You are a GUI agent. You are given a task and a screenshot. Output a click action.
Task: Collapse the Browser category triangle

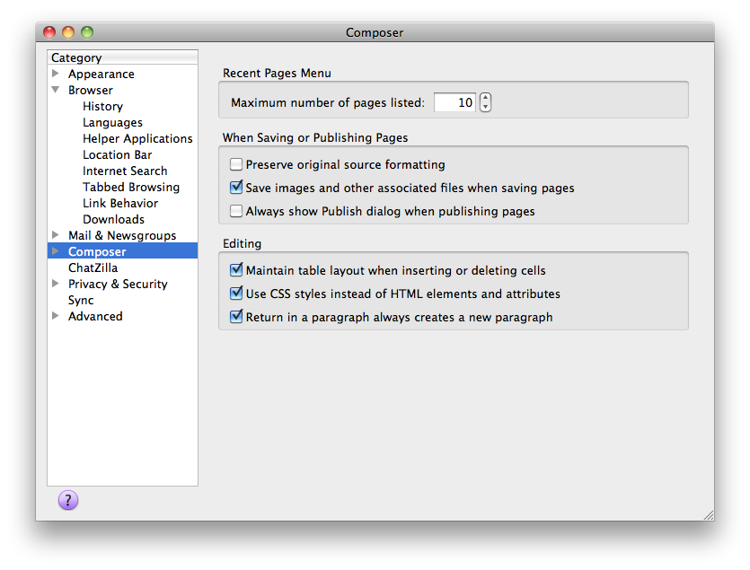[56, 90]
